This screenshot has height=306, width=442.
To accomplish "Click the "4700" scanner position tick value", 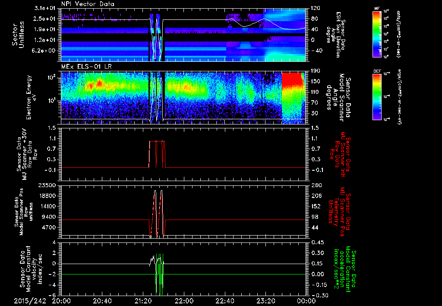I will 48,227.
